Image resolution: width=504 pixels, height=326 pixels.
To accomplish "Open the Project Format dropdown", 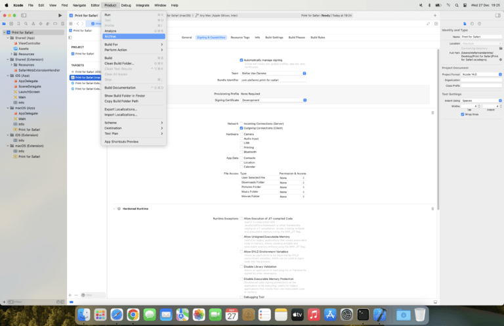I will [x=482, y=74].
